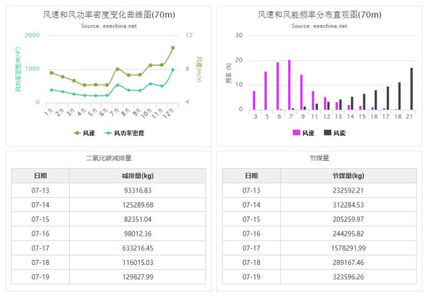The width and height of the screenshot is (429, 298).
Task: Select the 633216.45 emission value cell
Action: click(137, 248)
